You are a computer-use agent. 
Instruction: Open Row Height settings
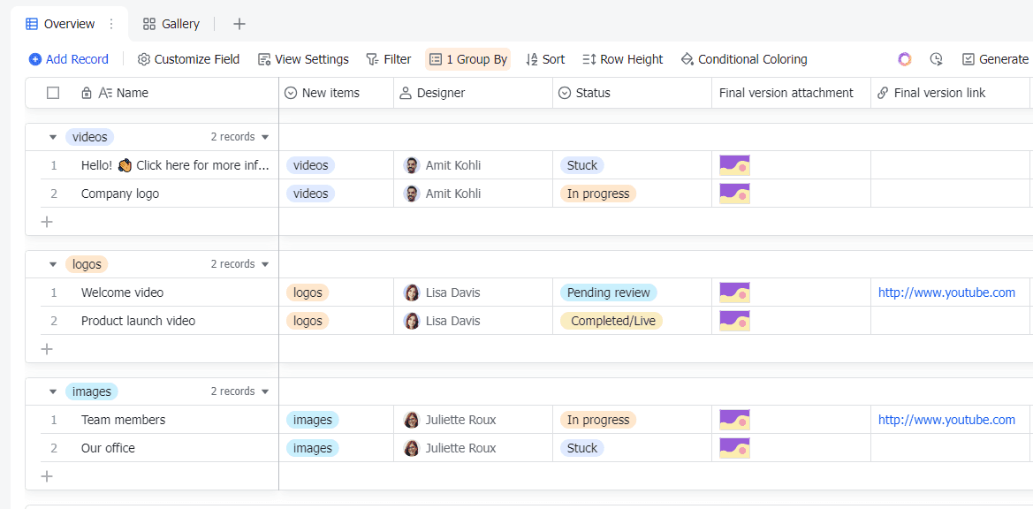click(622, 59)
